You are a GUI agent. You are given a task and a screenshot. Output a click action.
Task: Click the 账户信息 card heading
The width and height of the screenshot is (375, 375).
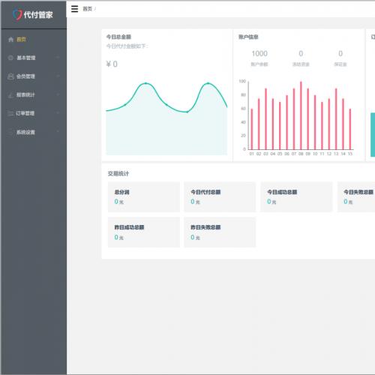[x=248, y=37]
